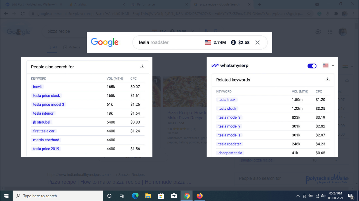Open the tesla price stock keyword
Screen dimensions: 359x201
click(47, 96)
